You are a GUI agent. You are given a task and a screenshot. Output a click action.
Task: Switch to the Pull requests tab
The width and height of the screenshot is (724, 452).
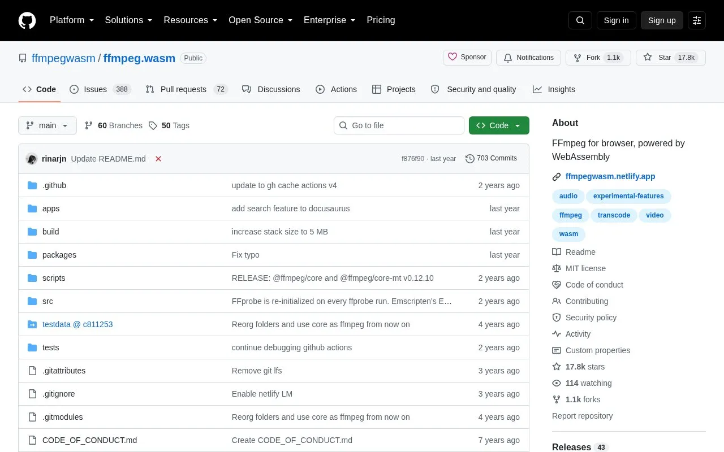[x=186, y=89]
